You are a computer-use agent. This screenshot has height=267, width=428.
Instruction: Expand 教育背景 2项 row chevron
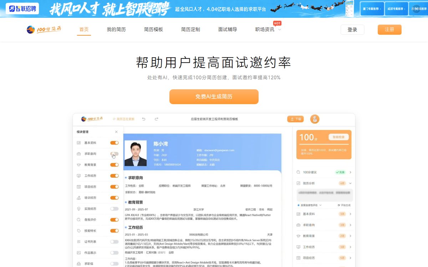point(351,236)
